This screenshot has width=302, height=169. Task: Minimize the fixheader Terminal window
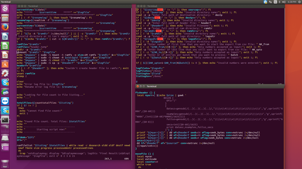(141, 87)
